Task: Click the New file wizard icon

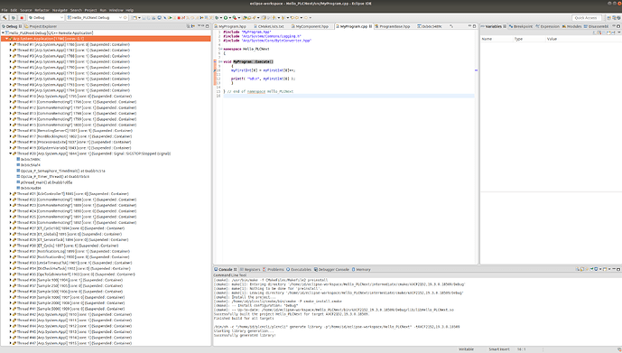Action: (x=135, y=18)
